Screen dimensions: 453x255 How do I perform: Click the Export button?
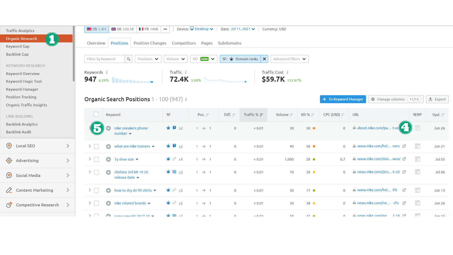click(x=437, y=99)
